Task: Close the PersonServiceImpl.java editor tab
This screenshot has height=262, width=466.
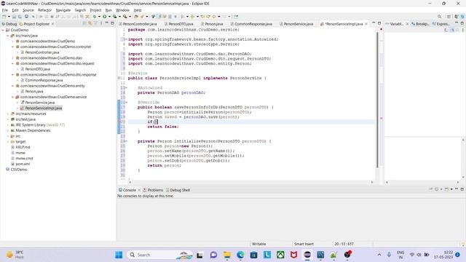Action: [x=366, y=24]
